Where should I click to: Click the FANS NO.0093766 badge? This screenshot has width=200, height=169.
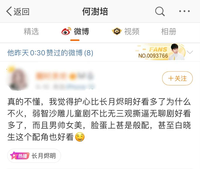[160, 52]
